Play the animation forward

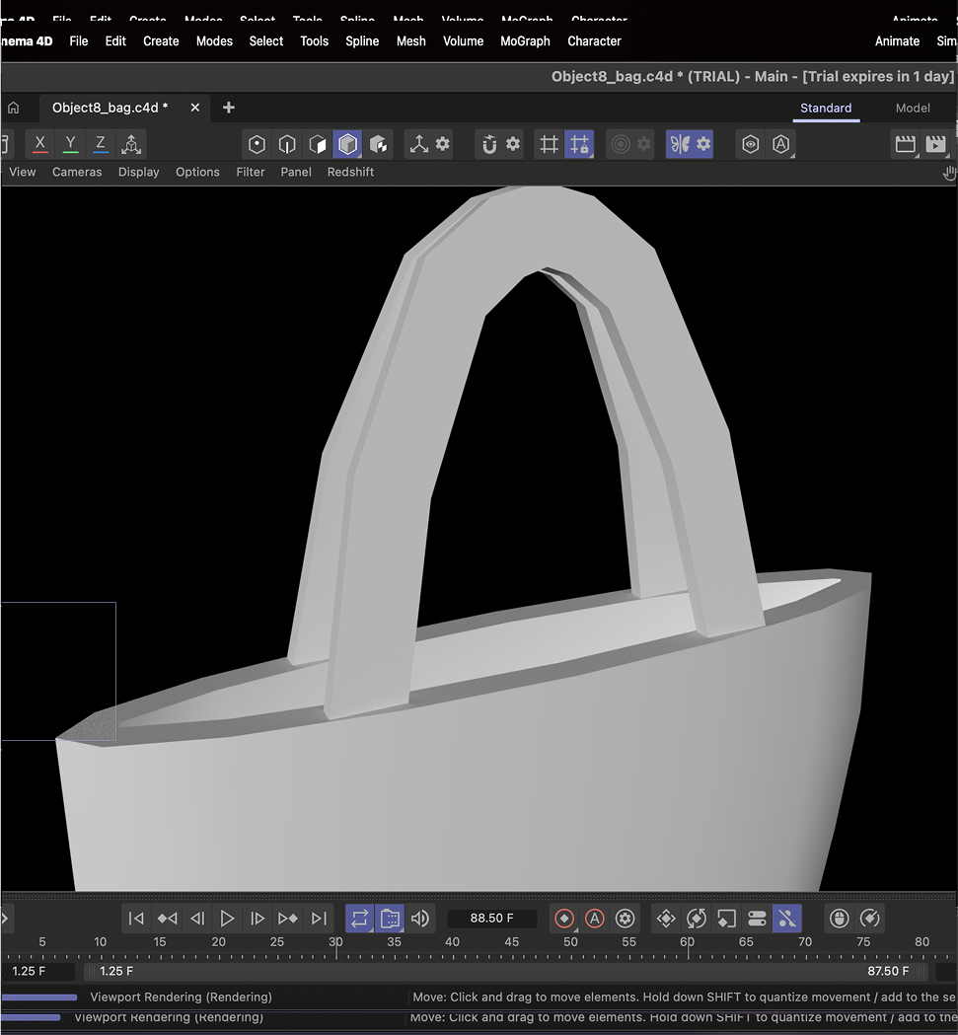pyautogui.click(x=226, y=919)
